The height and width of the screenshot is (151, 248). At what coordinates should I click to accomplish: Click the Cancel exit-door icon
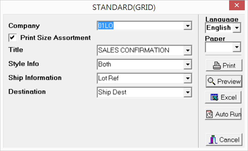click(x=213, y=139)
